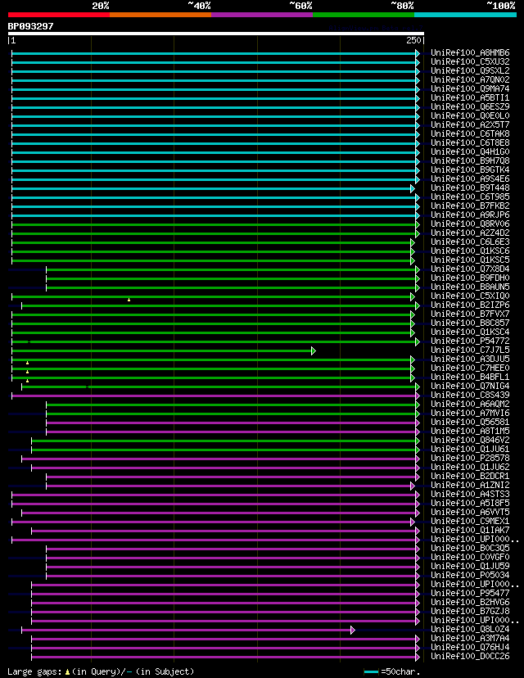The image size is (524, 678).
Task: Select the UniRef100_B0C3Q5 label
Action: point(470,549)
